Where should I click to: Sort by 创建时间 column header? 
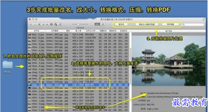click(103, 31)
